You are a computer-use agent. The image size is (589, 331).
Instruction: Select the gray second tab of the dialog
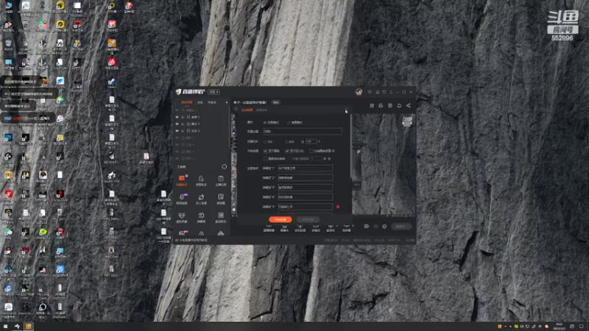pos(261,110)
